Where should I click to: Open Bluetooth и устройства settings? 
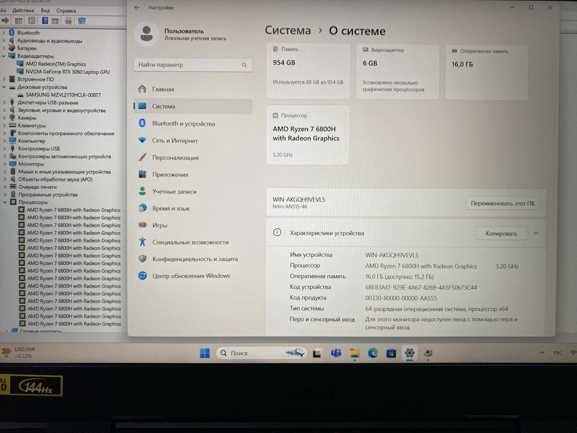coord(193,124)
